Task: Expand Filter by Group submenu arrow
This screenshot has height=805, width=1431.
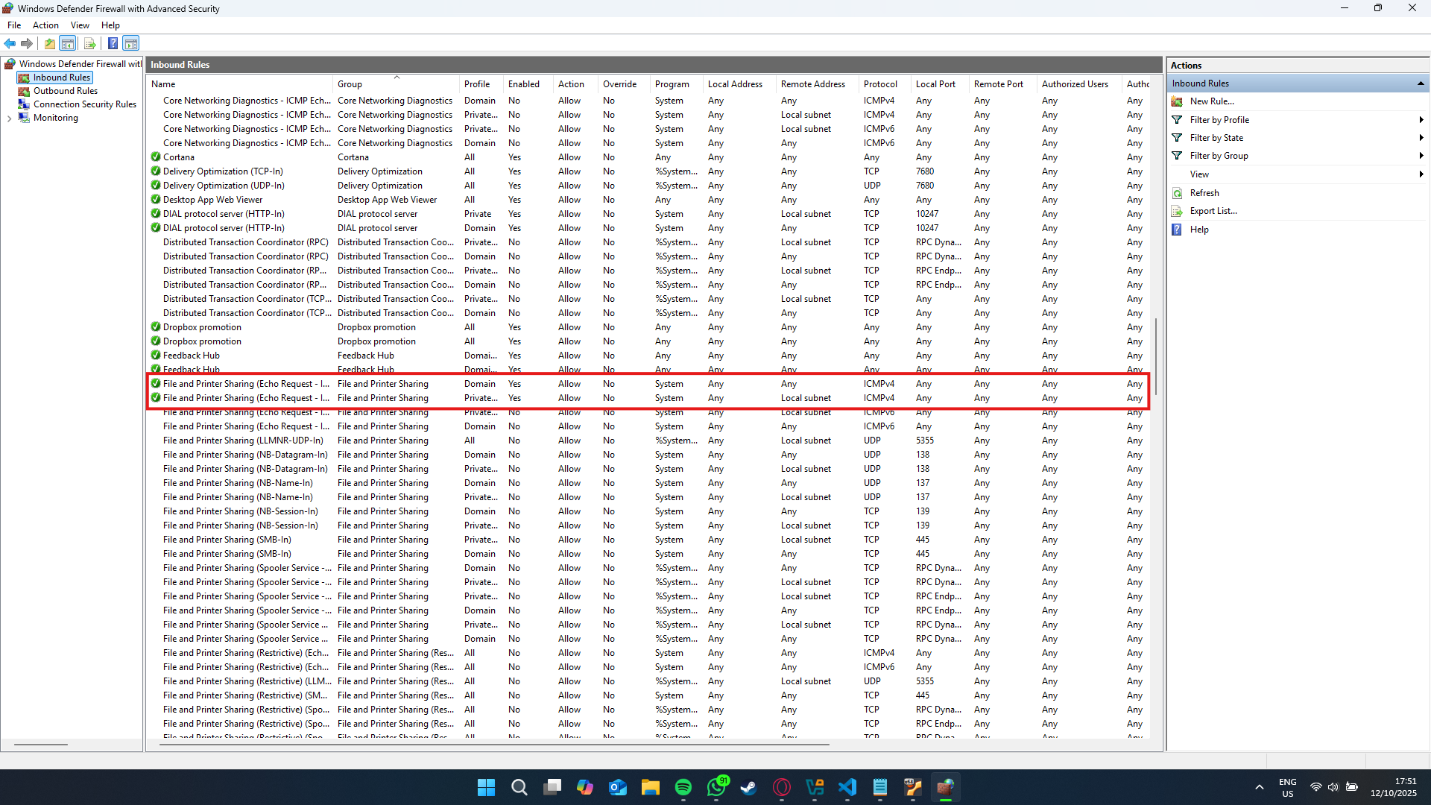Action: [x=1421, y=156]
